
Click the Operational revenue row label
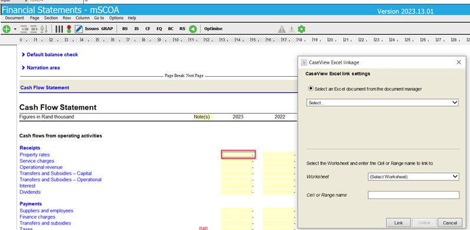point(41,167)
